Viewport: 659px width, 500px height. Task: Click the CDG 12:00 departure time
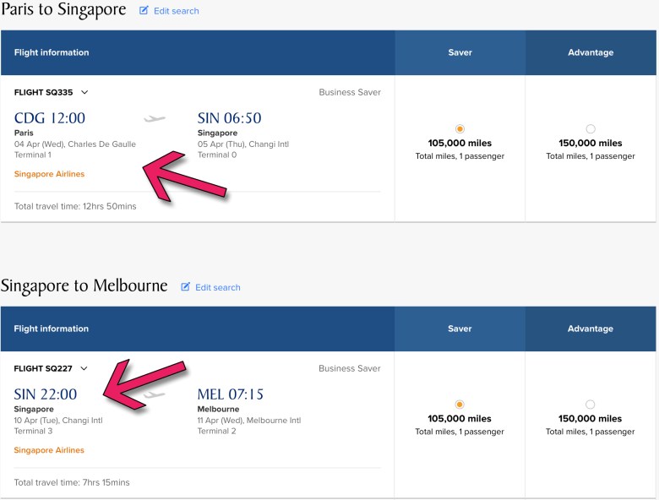click(x=50, y=118)
